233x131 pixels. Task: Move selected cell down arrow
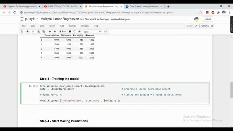[55, 32]
